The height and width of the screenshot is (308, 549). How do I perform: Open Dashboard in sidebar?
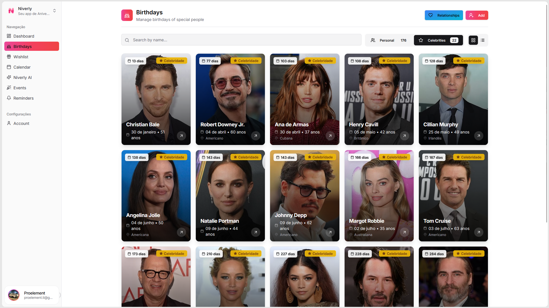click(32, 36)
